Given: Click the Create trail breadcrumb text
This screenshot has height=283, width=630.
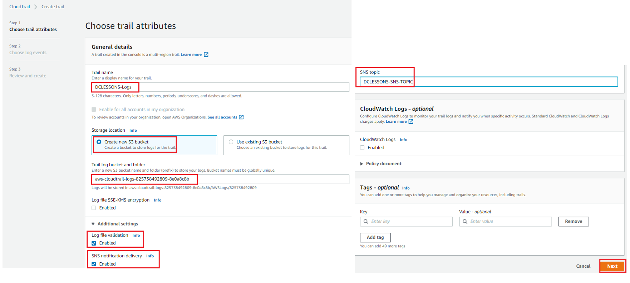Looking at the screenshot, I should (x=53, y=7).
